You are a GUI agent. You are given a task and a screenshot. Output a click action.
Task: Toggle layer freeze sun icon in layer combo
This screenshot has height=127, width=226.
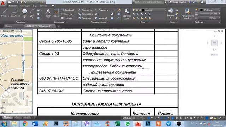(137, 10)
